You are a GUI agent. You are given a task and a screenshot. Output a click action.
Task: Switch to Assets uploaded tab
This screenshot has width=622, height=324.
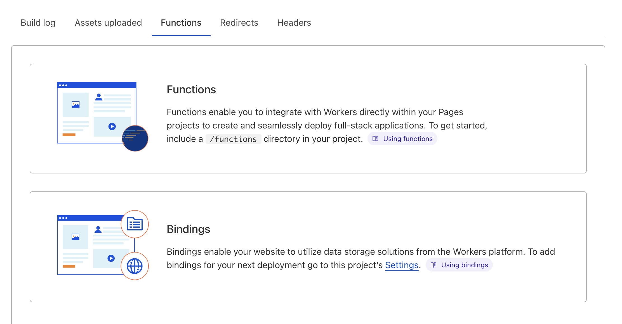(x=108, y=23)
